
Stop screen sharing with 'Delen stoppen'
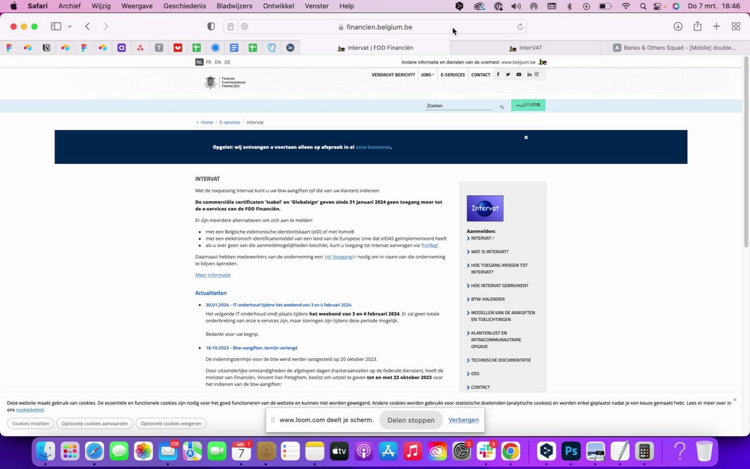click(x=411, y=420)
